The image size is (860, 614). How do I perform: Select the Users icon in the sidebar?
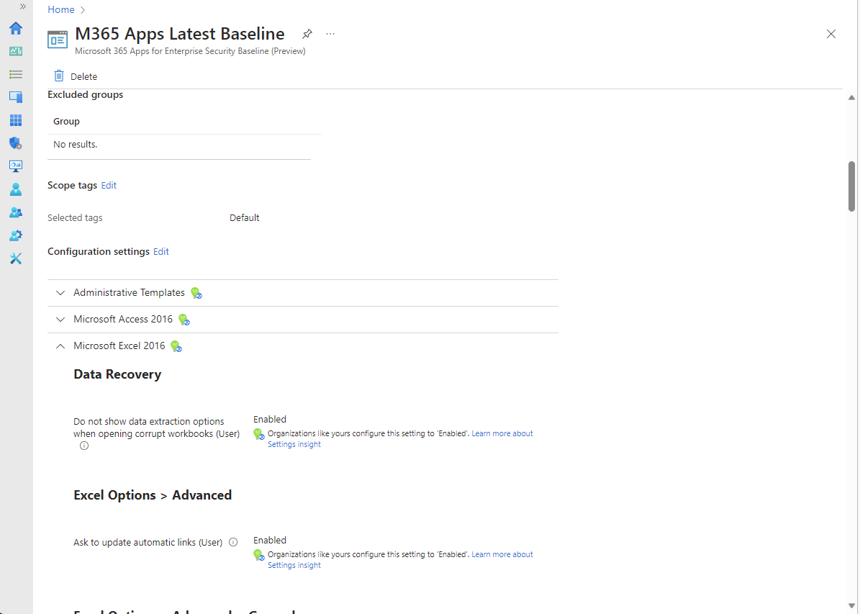(16, 189)
